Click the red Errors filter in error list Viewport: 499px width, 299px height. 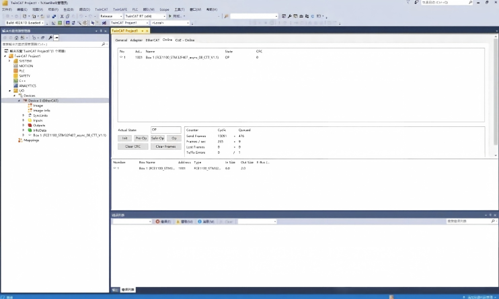[x=163, y=221]
